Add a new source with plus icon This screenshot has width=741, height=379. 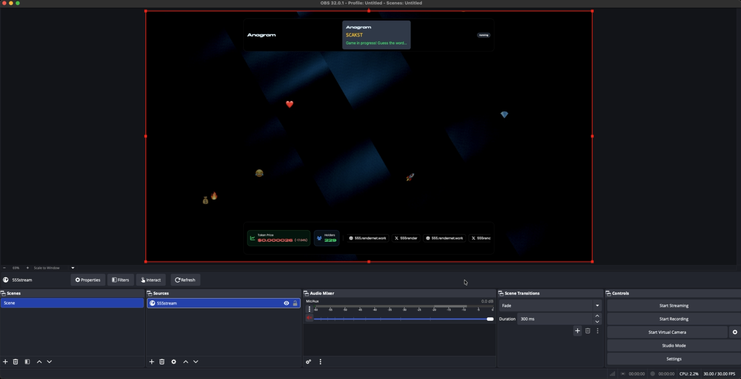coord(152,362)
